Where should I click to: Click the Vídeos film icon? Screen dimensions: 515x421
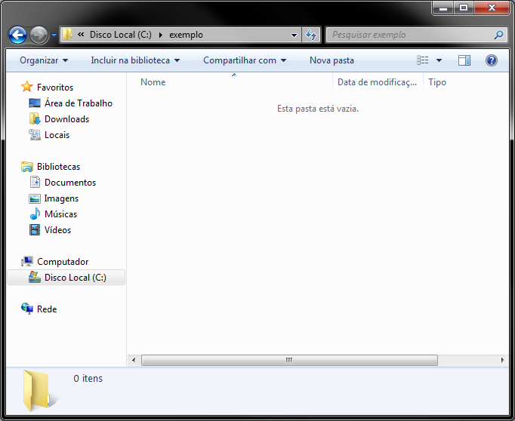point(35,229)
